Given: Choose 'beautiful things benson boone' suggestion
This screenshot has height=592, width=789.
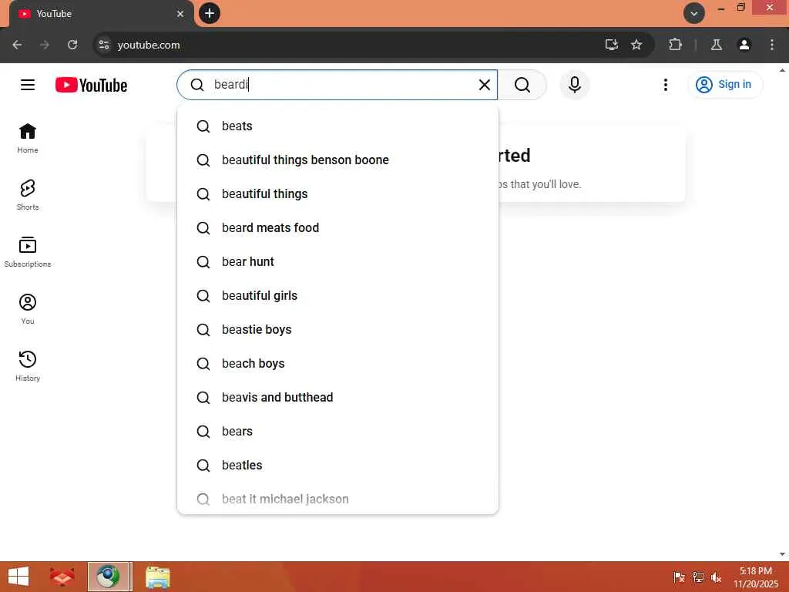Looking at the screenshot, I should pos(337,160).
